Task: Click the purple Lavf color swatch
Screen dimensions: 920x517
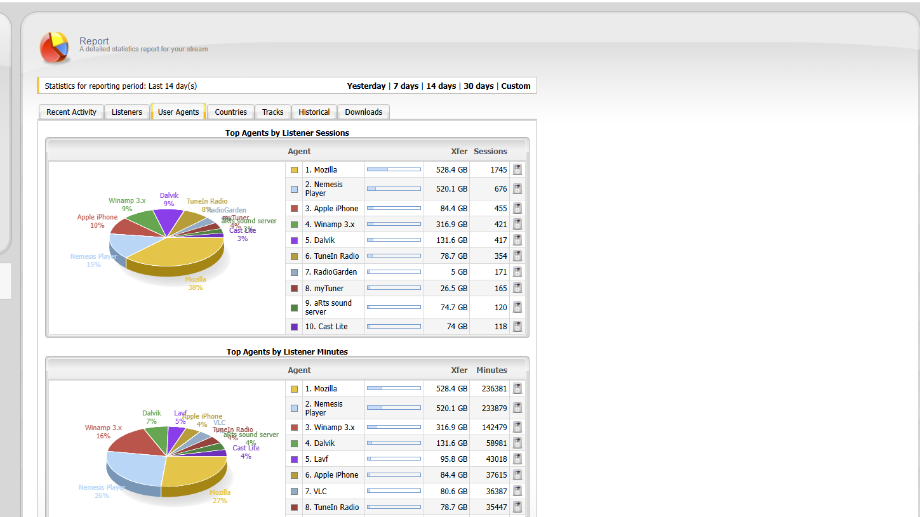Action: pos(294,459)
